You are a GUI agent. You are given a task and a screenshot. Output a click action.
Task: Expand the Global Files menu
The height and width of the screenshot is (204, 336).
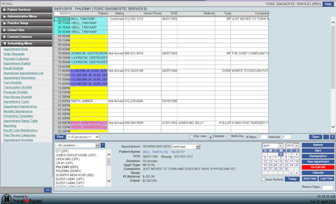pos(26,30)
